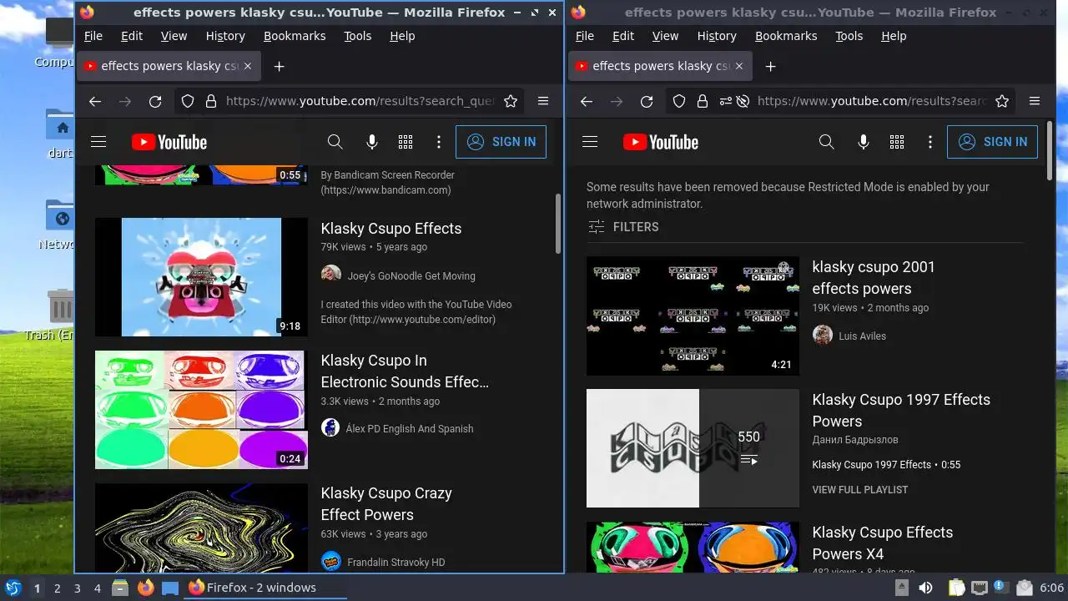Open Klasky Csupo Effects video title
The width and height of the screenshot is (1068, 601).
391,229
